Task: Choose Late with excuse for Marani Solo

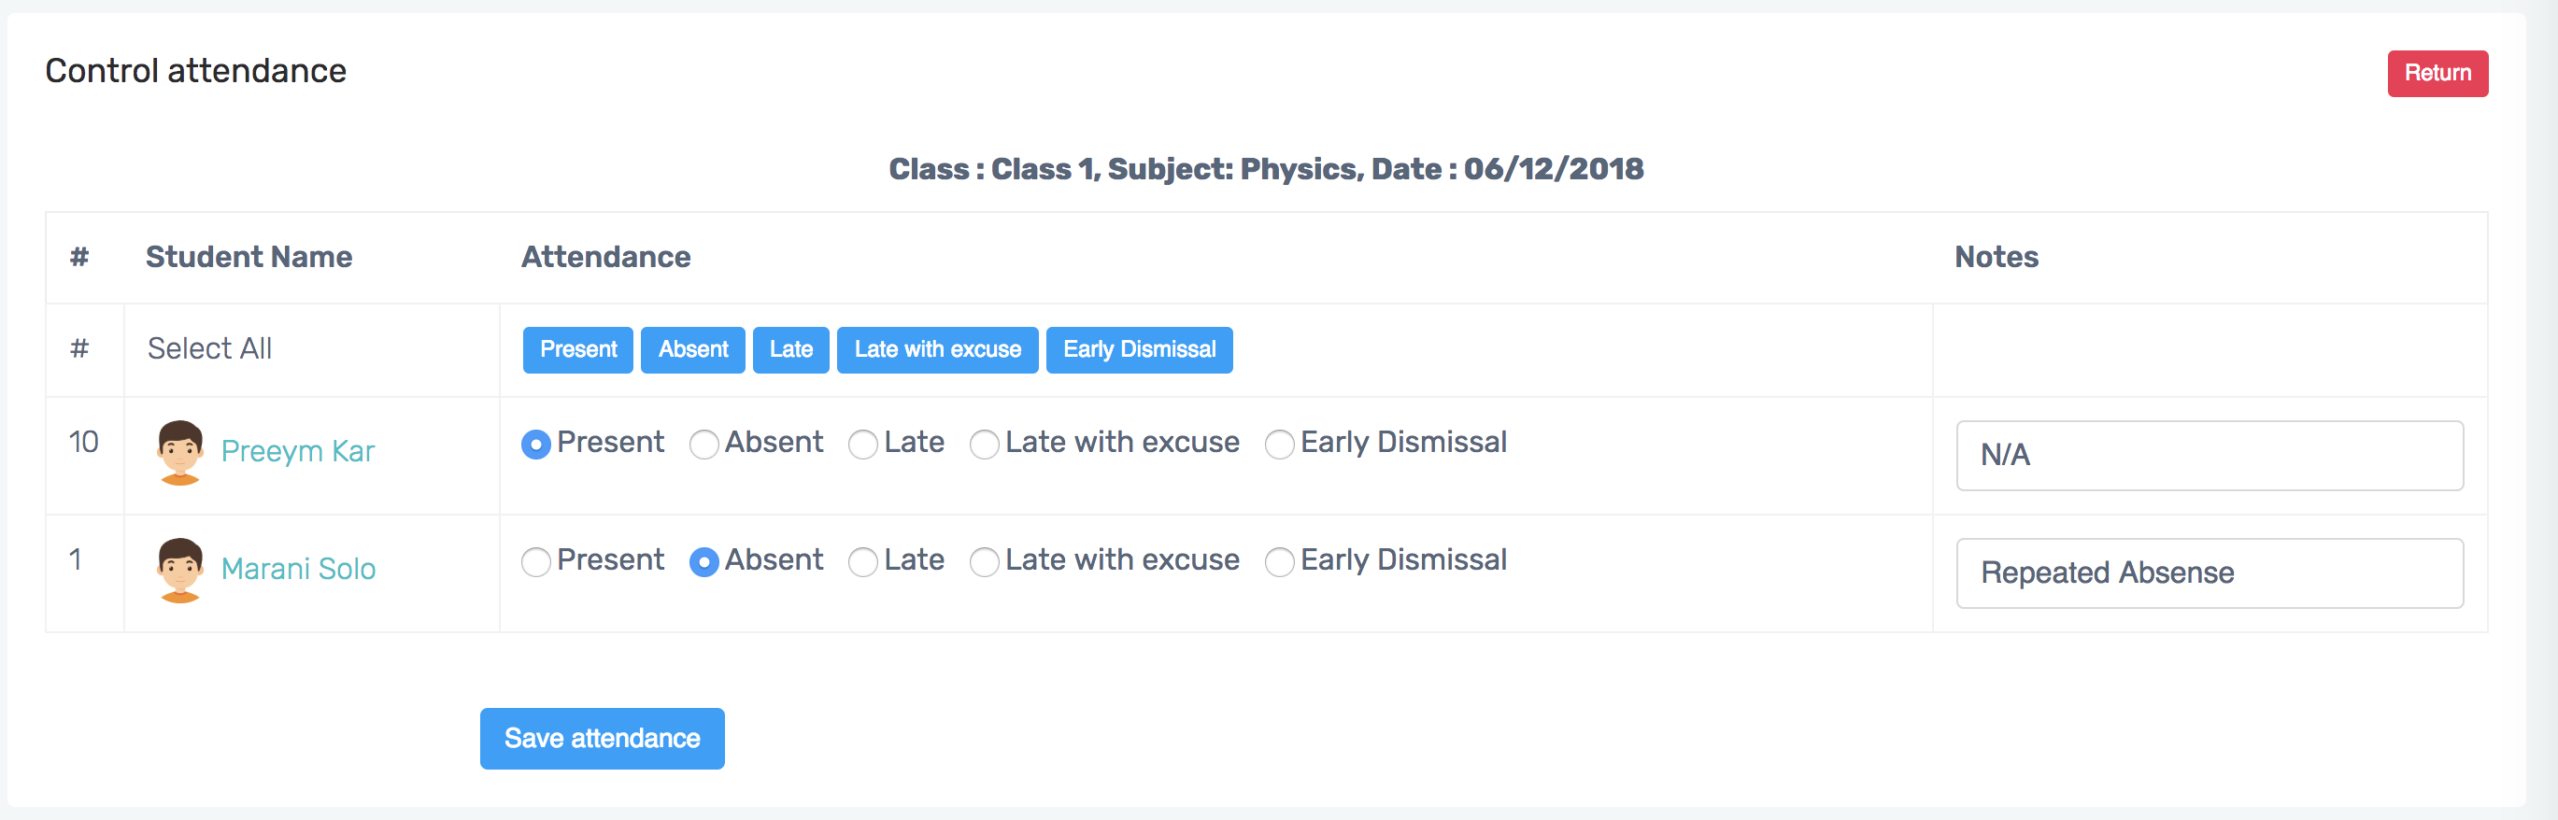Action: 984,562
